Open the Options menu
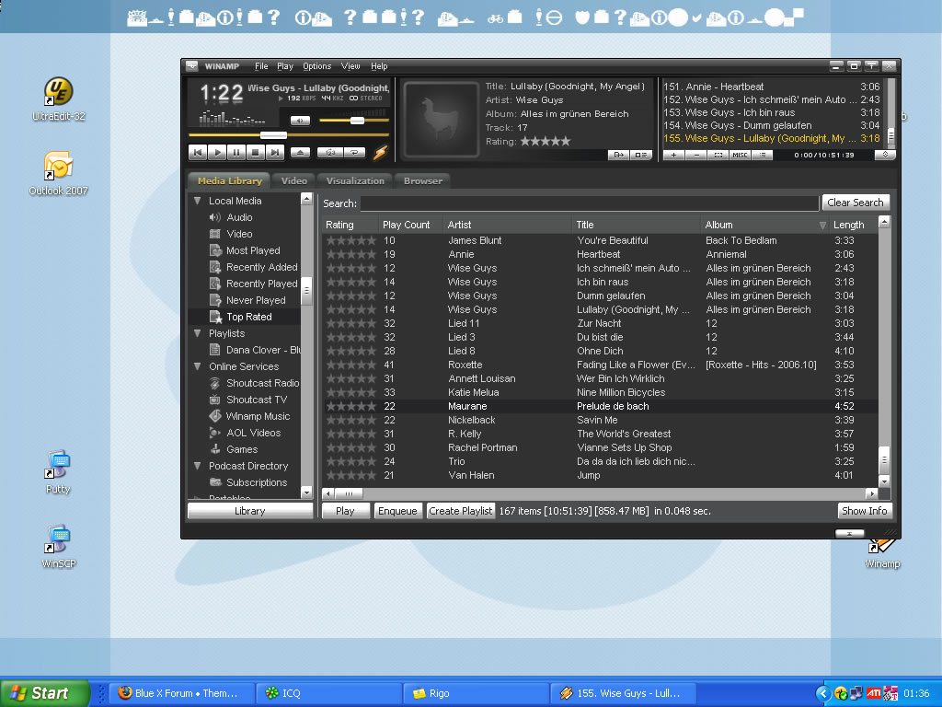 [x=316, y=66]
